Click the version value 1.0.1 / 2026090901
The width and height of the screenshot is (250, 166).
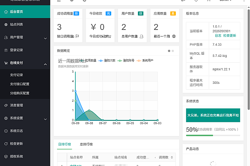pos(221,29)
